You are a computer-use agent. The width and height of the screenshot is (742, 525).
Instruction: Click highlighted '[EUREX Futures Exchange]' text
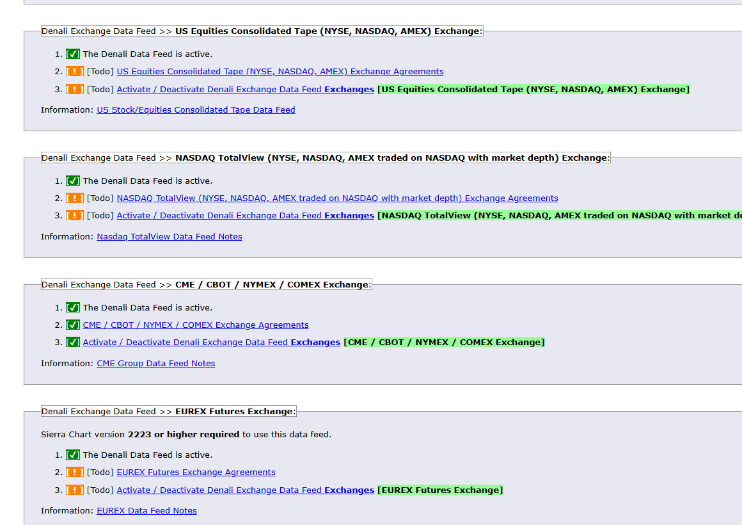click(440, 490)
